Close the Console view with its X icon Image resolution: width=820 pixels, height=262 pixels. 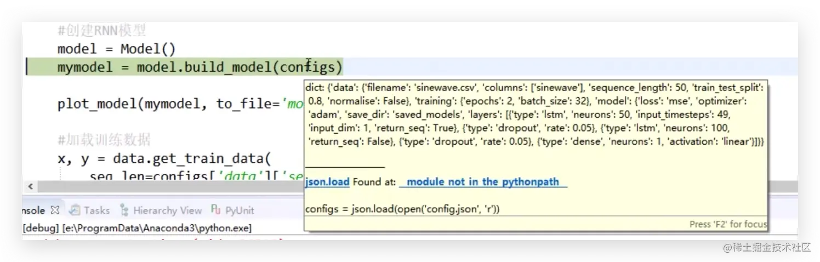tap(55, 210)
